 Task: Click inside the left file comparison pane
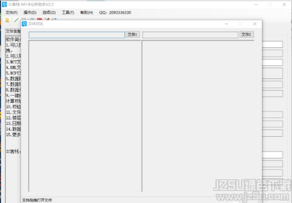pos(85,116)
